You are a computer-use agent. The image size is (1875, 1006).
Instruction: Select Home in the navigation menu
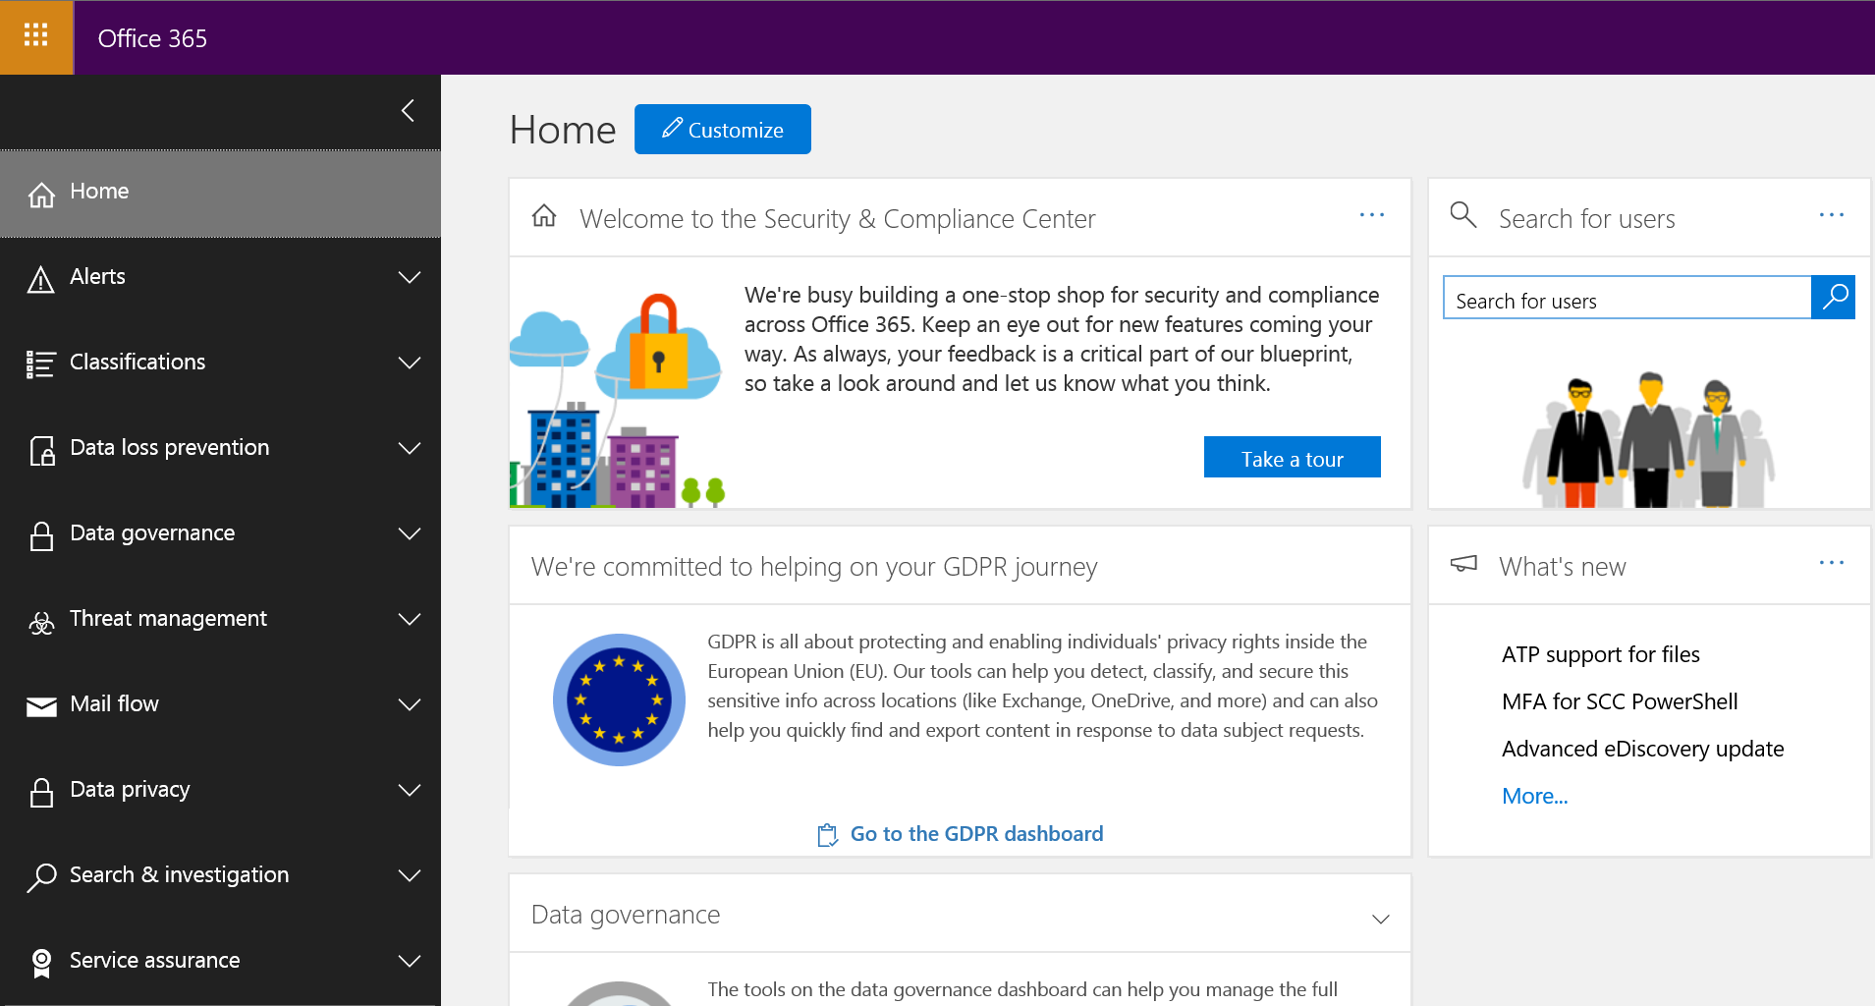[220, 193]
